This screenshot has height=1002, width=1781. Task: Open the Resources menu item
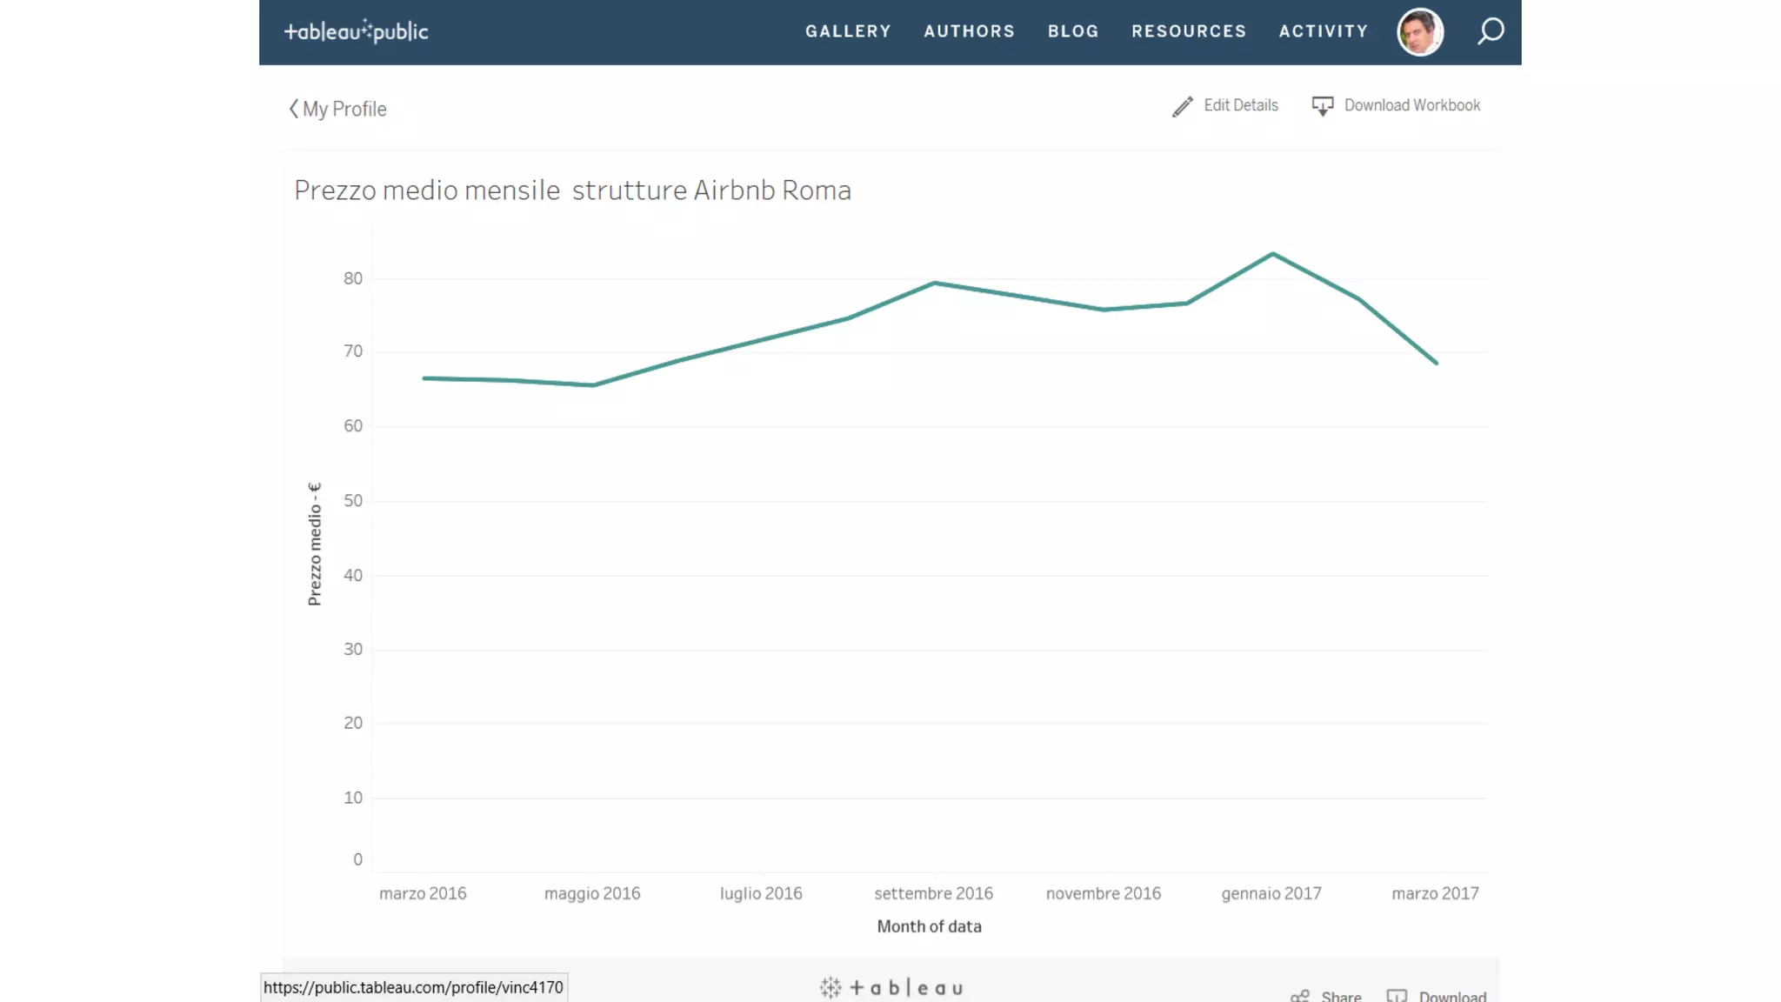coord(1188,31)
